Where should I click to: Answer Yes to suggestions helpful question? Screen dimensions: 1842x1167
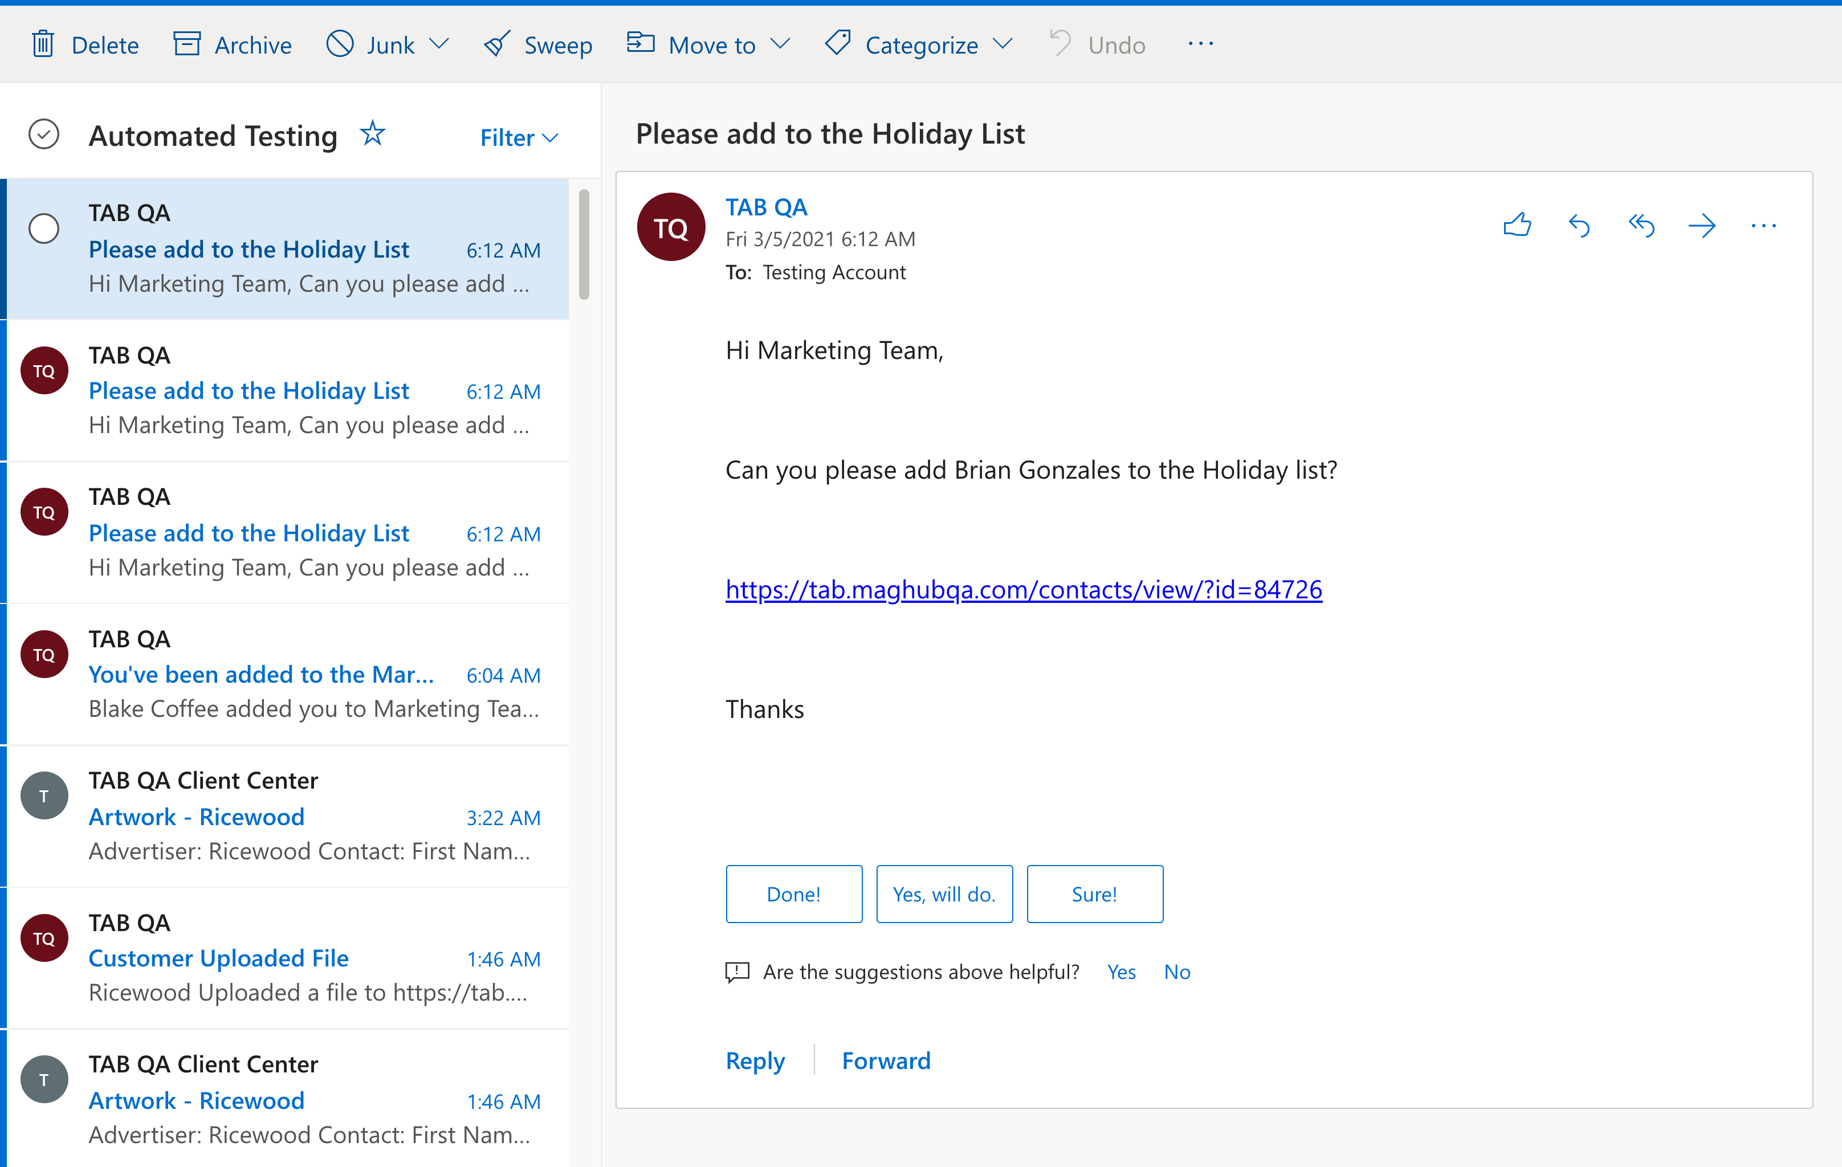point(1120,972)
